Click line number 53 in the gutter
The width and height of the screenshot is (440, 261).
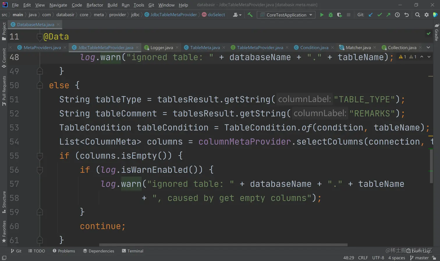point(14,128)
